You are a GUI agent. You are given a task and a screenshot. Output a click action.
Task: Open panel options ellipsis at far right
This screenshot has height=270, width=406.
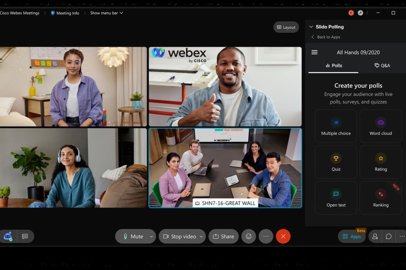point(402,237)
